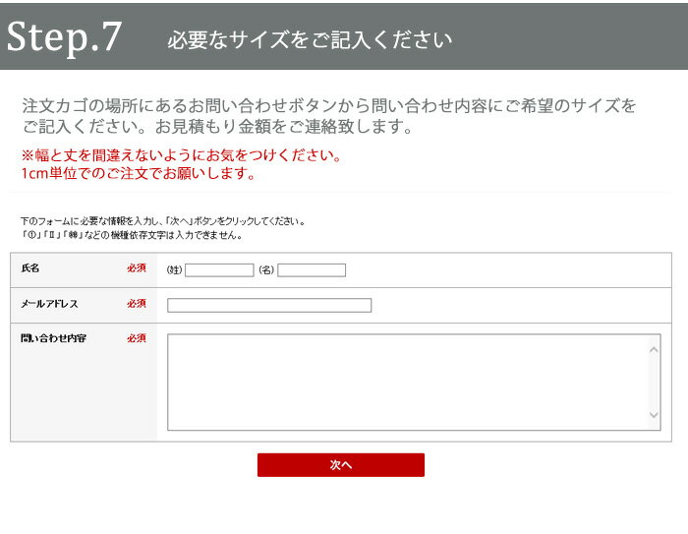688x534 pixels.
Task: Click the (名) prefix label
Action: (265, 270)
